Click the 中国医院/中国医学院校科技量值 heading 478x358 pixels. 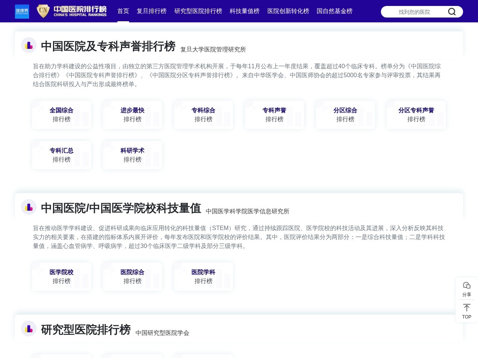click(x=121, y=208)
